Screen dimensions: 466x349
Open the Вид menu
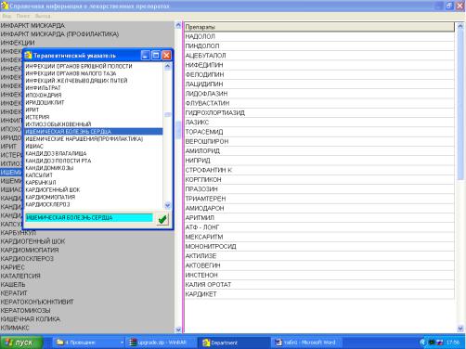tap(6, 16)
